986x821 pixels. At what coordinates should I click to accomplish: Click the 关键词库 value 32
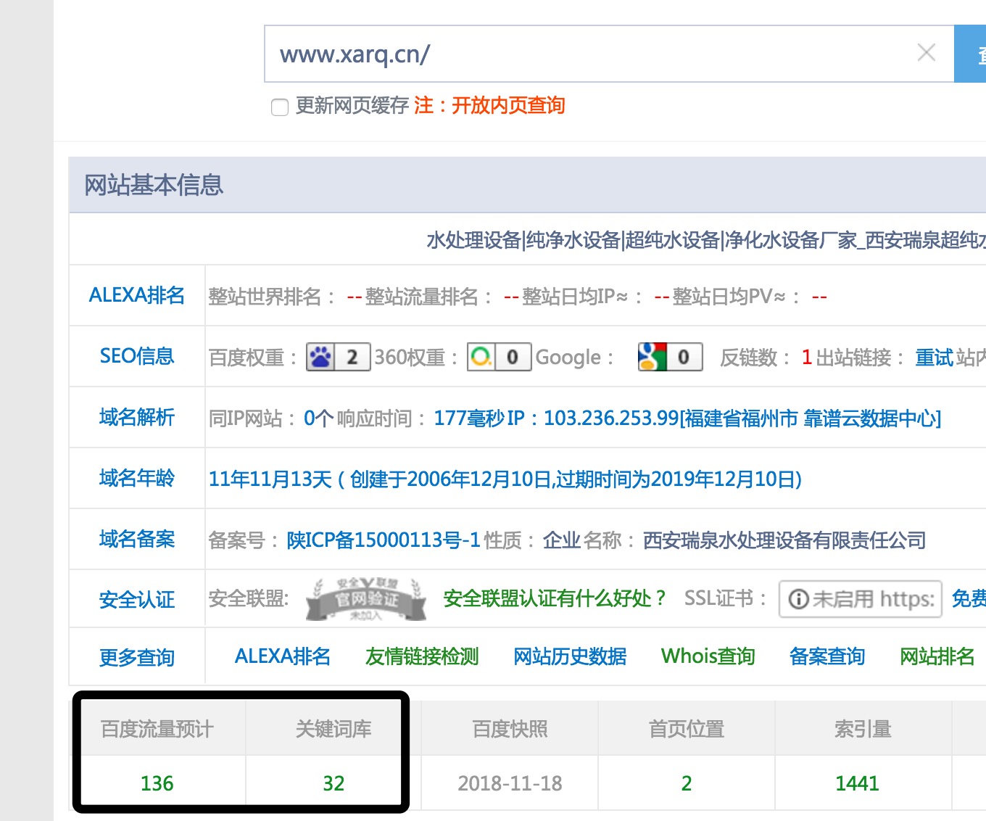tap(333, 783)
